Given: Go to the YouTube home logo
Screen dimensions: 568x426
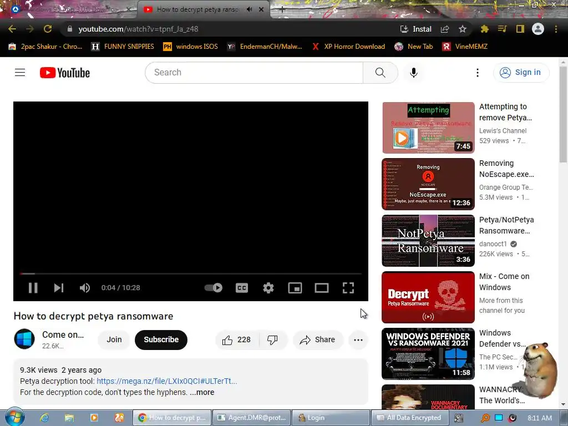Looking at the screenshot, I should point(65,73).
